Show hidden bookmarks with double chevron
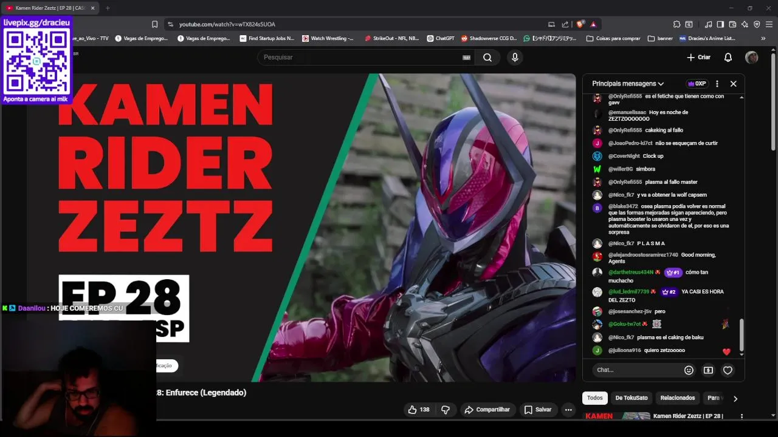Screen dimensions: 778x437 tap(763, 38)
